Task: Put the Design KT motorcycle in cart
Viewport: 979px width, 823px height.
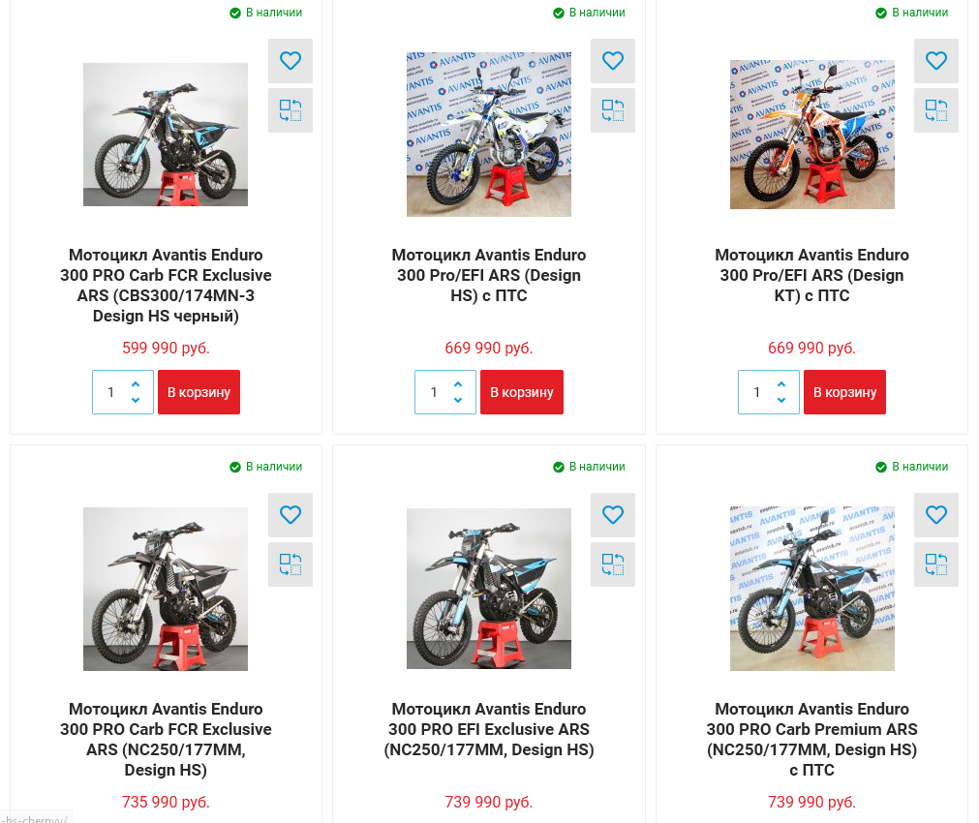Action: (844, 392)
